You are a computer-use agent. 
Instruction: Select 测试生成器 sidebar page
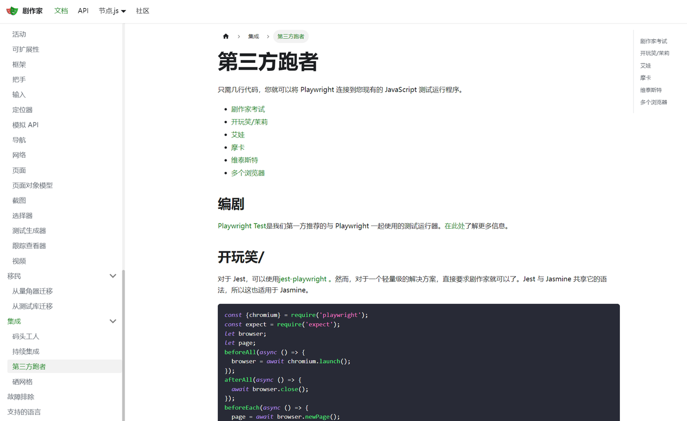coord(29,230)
